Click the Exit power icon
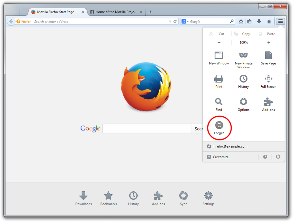 (x=278, y=156)
